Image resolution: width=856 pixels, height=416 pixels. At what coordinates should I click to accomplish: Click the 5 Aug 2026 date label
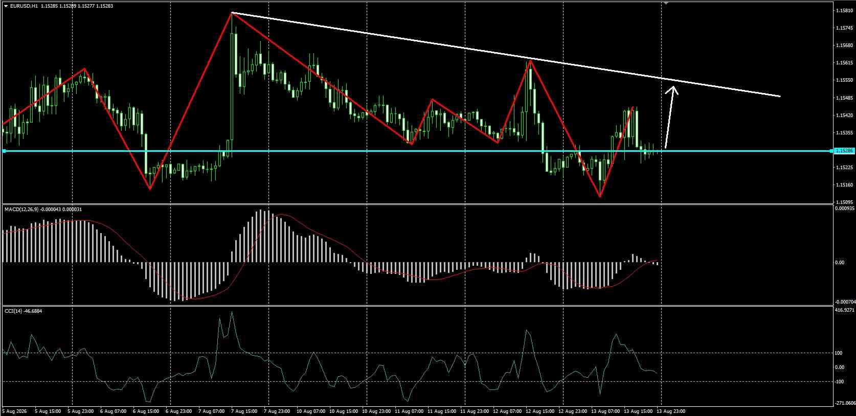click(x=14, y=411)
